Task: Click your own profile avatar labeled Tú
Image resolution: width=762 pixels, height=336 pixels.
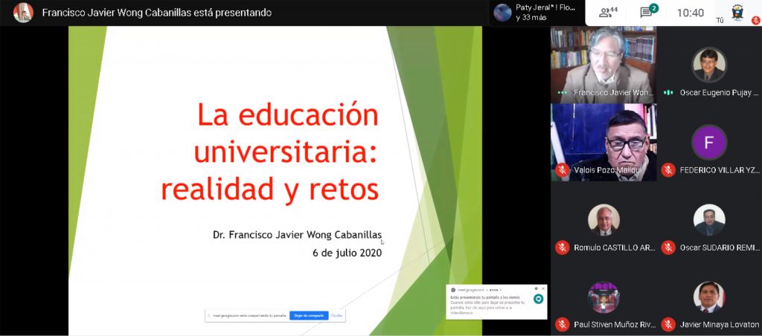Action: click(x=737, y=12)
